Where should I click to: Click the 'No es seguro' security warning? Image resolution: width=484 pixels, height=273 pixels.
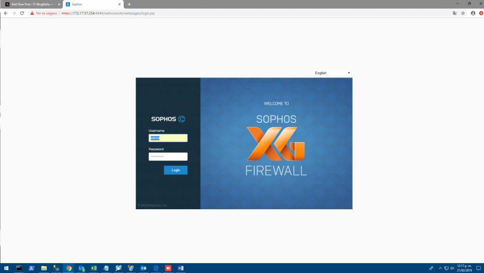pos(43,13)
